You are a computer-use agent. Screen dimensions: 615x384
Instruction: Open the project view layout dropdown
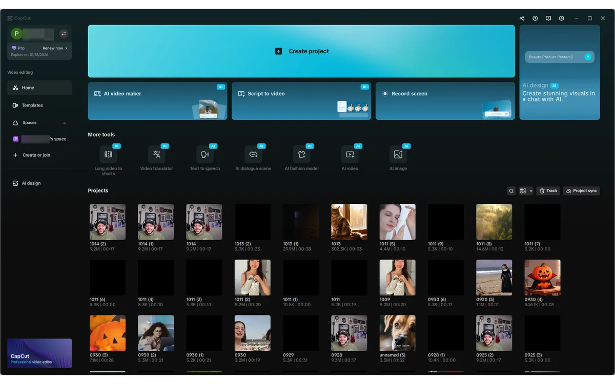coord(526,191)
